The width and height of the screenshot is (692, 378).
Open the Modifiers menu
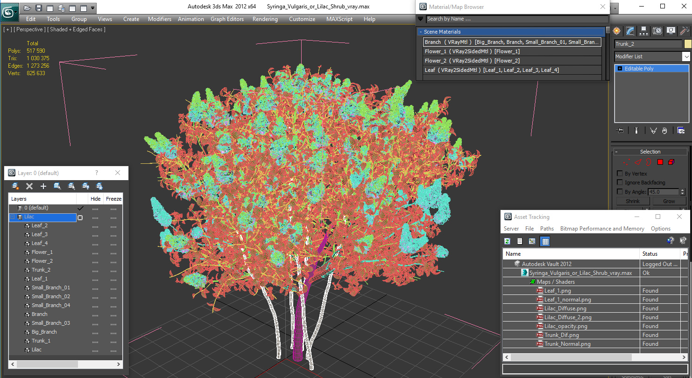(160, 19)
